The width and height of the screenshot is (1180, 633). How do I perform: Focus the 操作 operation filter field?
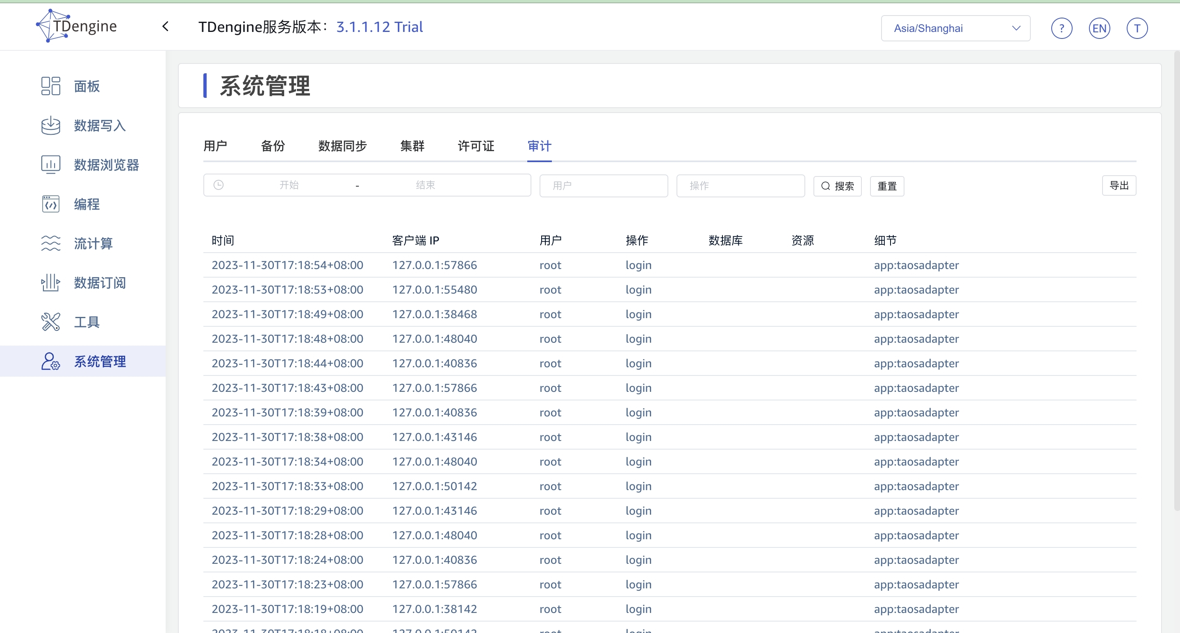click(x=740, y=186)
